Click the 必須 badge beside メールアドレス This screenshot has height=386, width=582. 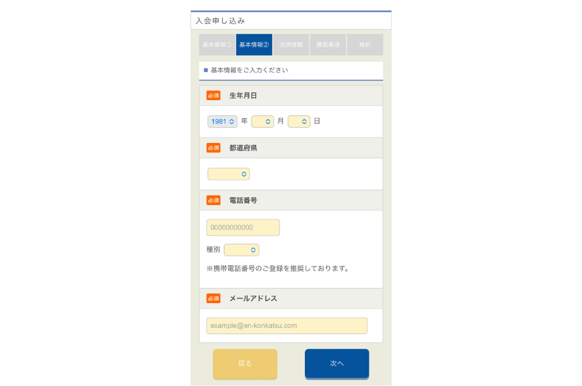point(213,299)
